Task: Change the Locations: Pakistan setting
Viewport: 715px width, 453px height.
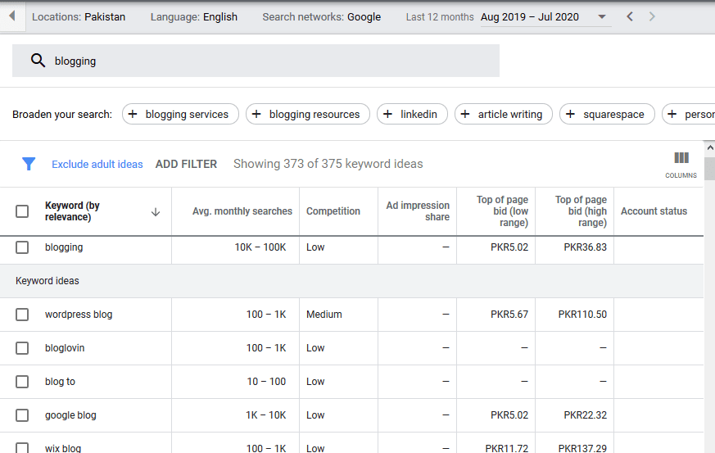Action: tap(79, 17)
